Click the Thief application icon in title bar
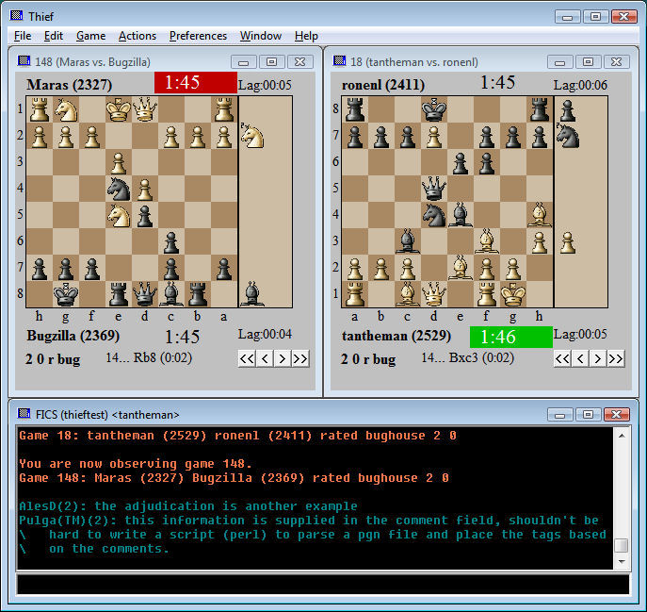Viewport: 647px width, 612px height. pos(17,16)
